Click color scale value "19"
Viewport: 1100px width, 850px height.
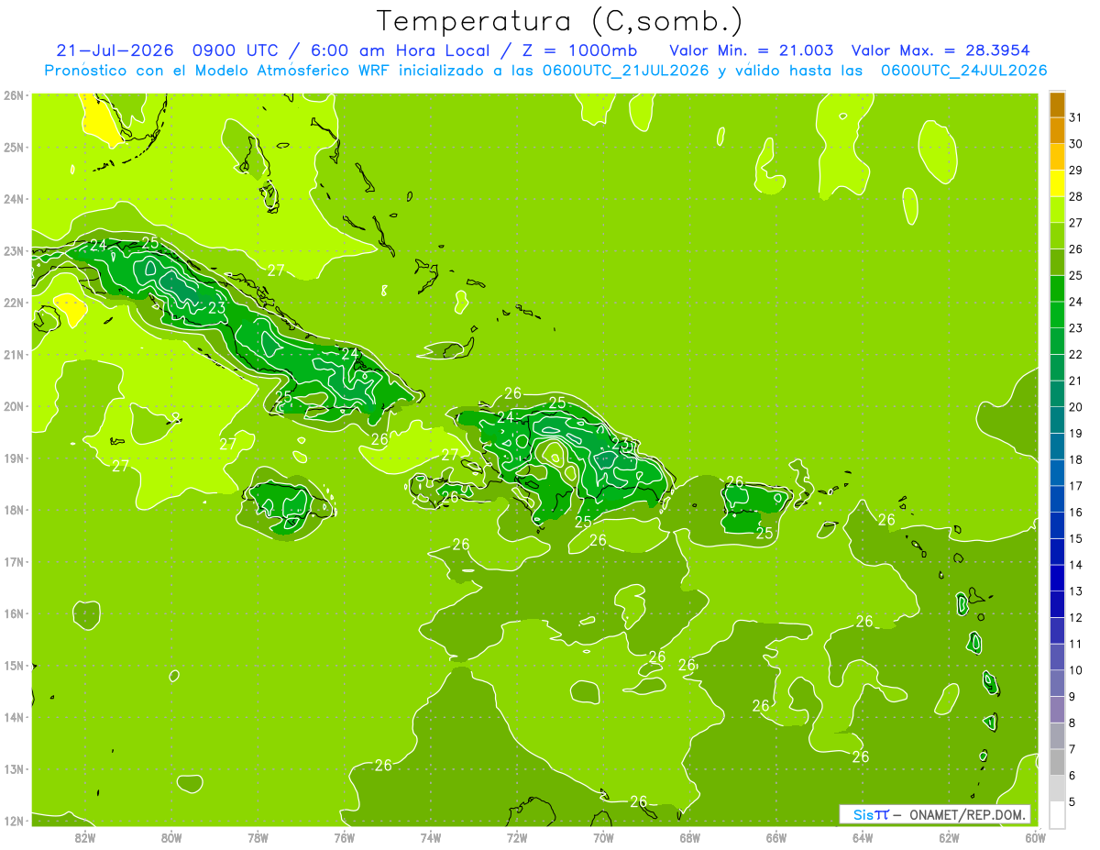coord(1075,433)
